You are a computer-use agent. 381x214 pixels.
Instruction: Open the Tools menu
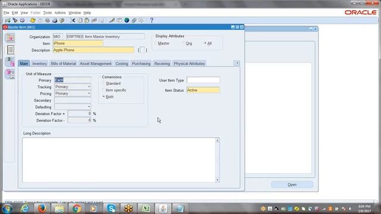[48, 13]
